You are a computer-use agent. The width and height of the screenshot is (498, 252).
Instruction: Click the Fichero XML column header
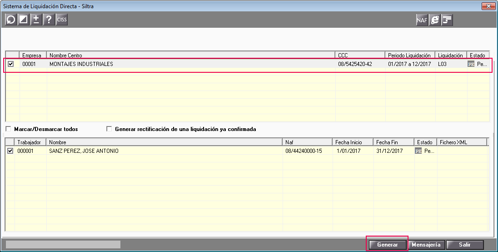tap(462, 142)
